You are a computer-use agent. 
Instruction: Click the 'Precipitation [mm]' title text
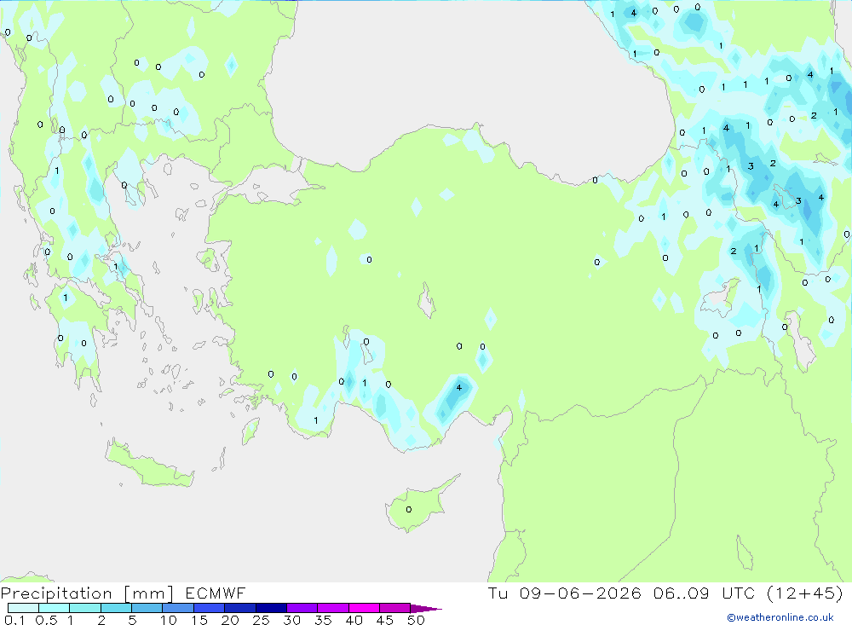(x=87, y=593)
